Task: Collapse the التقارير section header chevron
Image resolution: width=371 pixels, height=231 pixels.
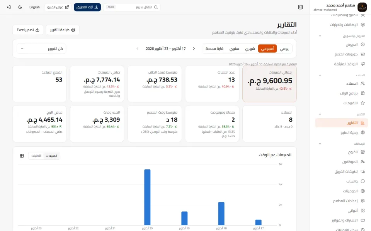Action: (x=320, y=114)
